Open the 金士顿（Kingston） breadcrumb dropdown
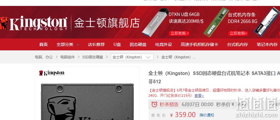This screenshot has height=120, width=280. point(132,57)
